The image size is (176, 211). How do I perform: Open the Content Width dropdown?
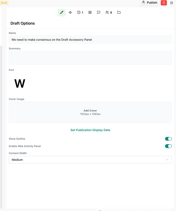(x=90, y=160)
